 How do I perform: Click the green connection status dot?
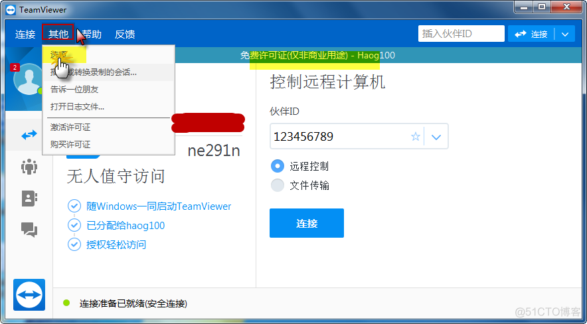tap(66, 303)
